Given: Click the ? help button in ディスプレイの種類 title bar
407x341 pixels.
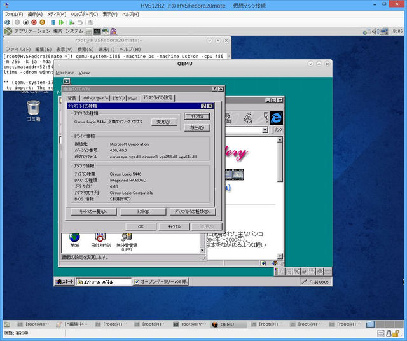Looking at the screenshot, I should click(203, 106).
